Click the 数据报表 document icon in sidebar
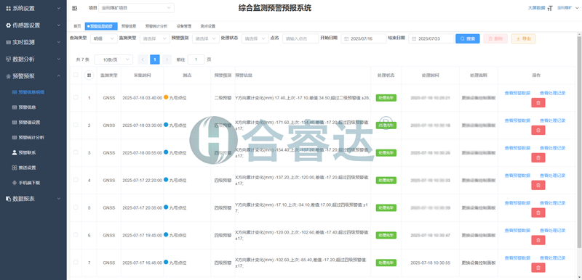This screenshot has height=280, width=582. 8,199
